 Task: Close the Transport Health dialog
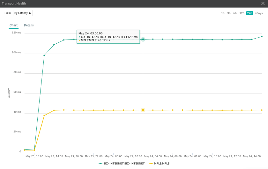[264, 4]
